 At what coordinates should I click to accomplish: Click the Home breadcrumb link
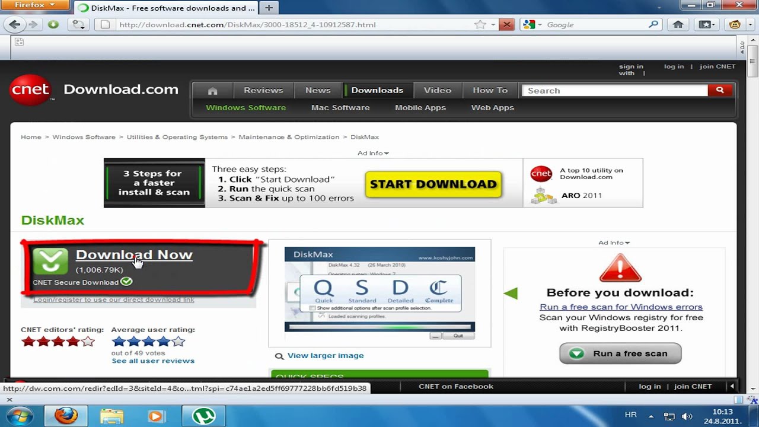coord(31,137)
